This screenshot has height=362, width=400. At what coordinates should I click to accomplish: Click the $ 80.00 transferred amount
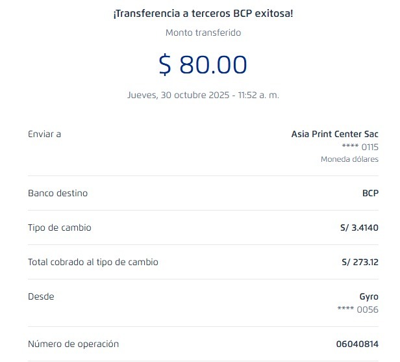click(203, 65)
